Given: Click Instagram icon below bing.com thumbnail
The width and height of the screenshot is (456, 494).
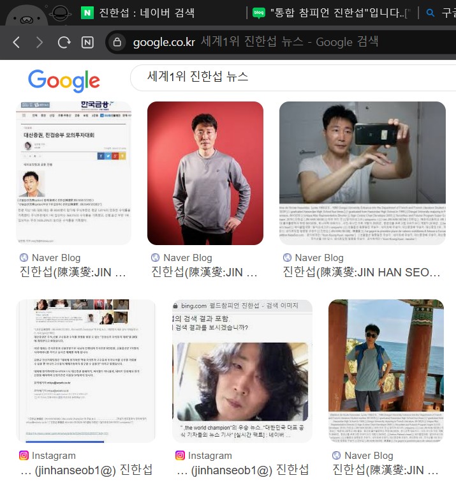Looking at the screenshot, I should (180, 456).
